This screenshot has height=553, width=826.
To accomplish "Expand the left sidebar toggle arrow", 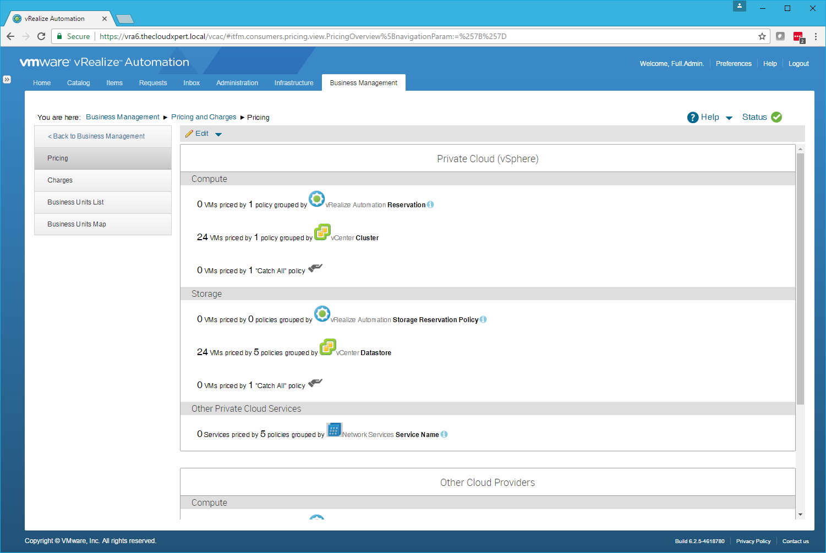I will click(x=7, y=80).
